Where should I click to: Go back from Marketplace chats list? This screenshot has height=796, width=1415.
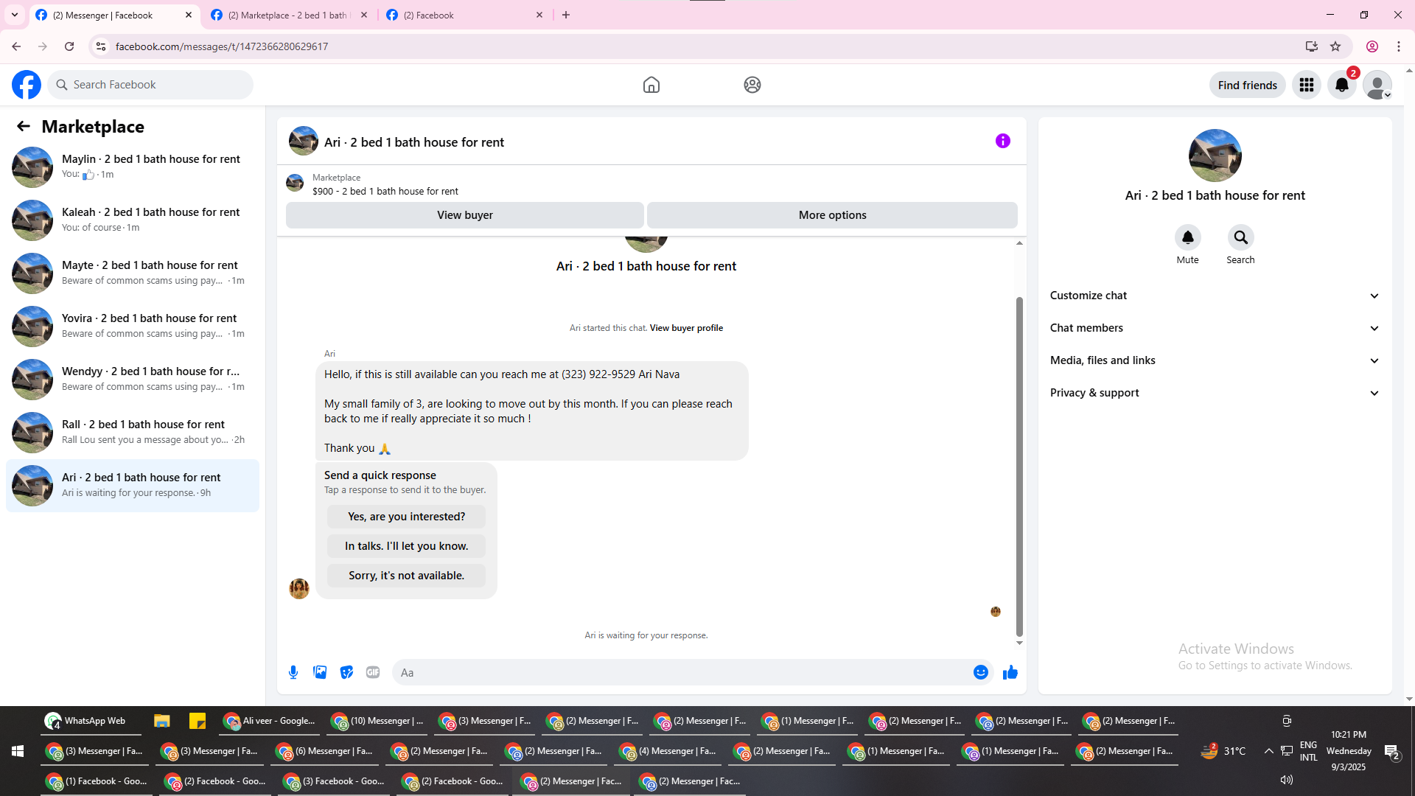(x=24, y=127)
